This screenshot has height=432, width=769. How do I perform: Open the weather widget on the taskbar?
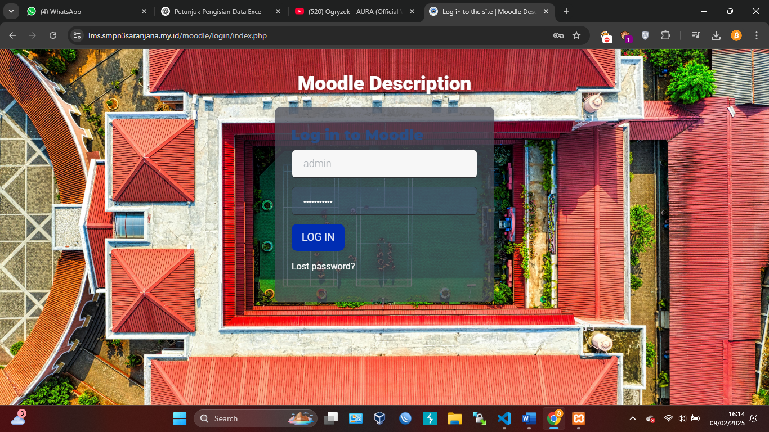(x=18, y=418)
